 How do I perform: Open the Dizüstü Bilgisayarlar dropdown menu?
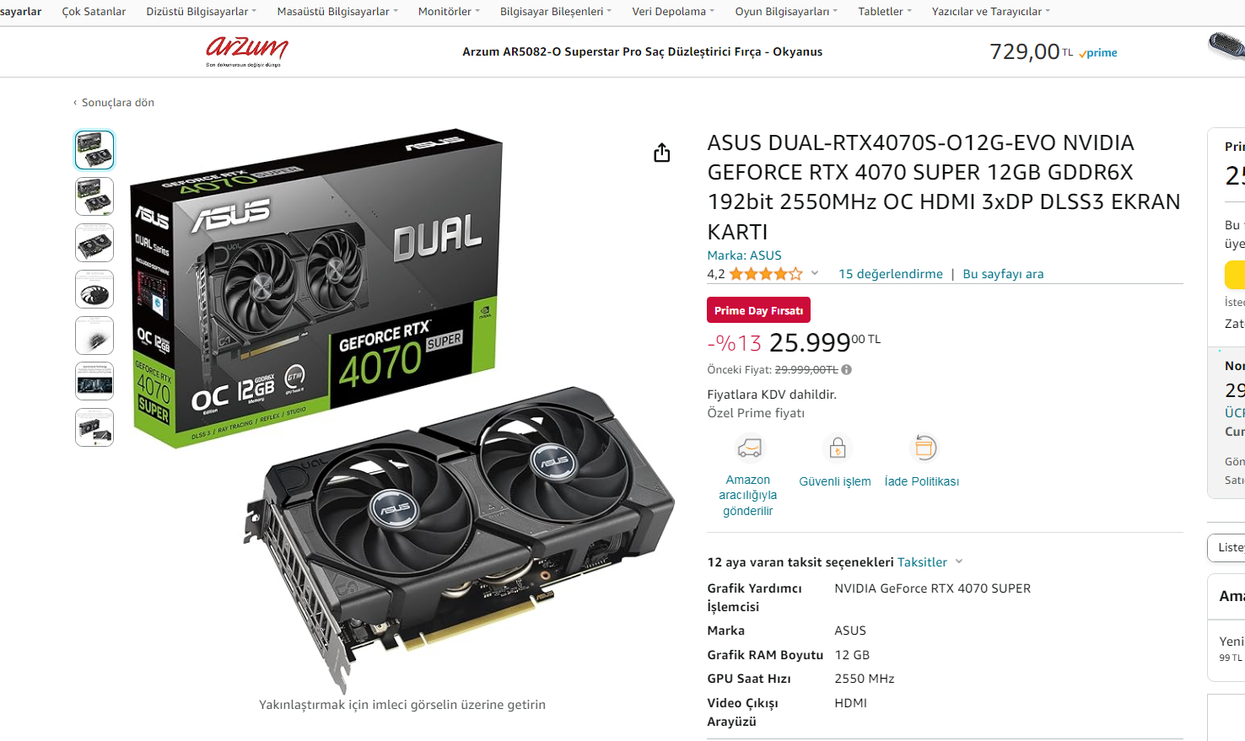[x=201, y=12]
